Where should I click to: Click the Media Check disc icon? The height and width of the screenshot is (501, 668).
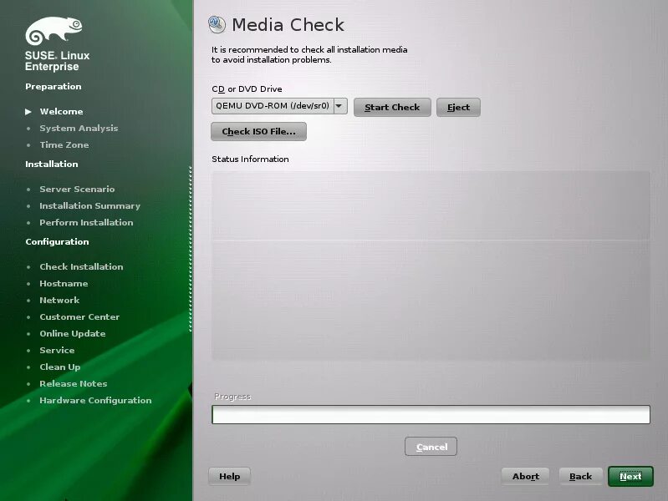(x=217, y=24)
